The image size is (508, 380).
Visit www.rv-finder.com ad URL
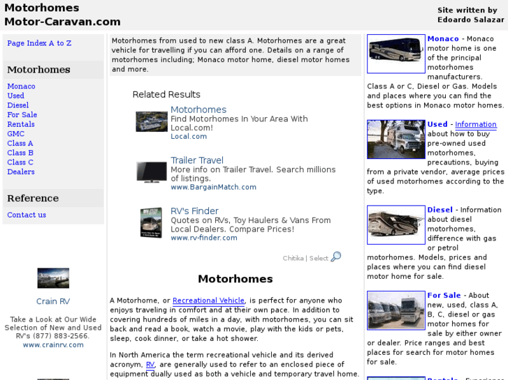click(x=204, y=238)
